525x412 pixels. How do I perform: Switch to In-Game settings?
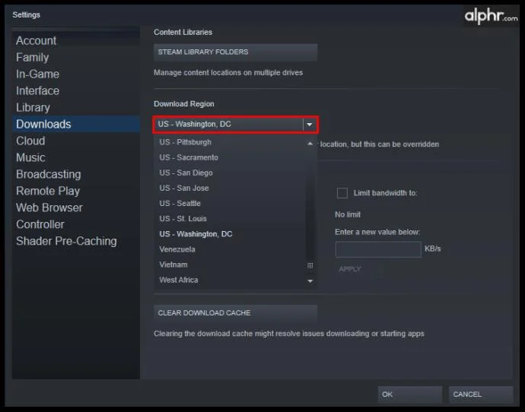coord(76,74)
